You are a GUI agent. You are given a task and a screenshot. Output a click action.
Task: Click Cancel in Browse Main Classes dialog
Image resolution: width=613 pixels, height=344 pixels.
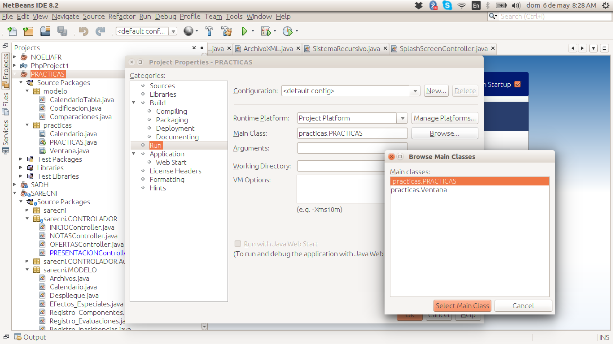pos(523,305)
